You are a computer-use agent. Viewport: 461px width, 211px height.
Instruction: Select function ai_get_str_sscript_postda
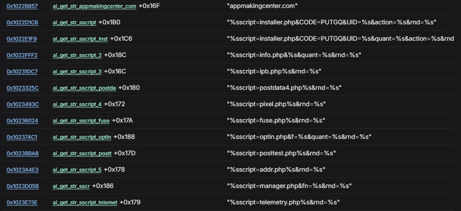click(85, 88)
